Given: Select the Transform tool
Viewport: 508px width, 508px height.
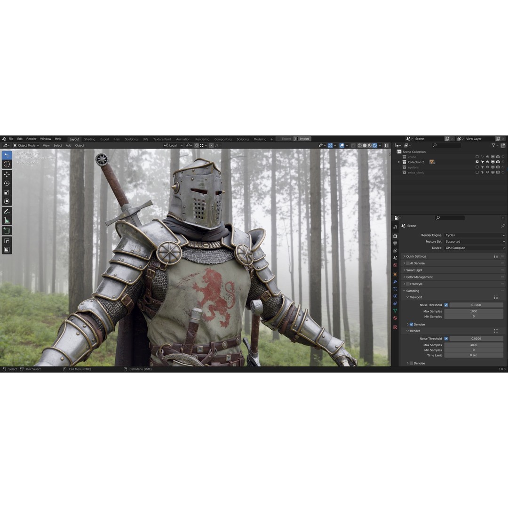Looking at the screenshot, I should point(7,201).
